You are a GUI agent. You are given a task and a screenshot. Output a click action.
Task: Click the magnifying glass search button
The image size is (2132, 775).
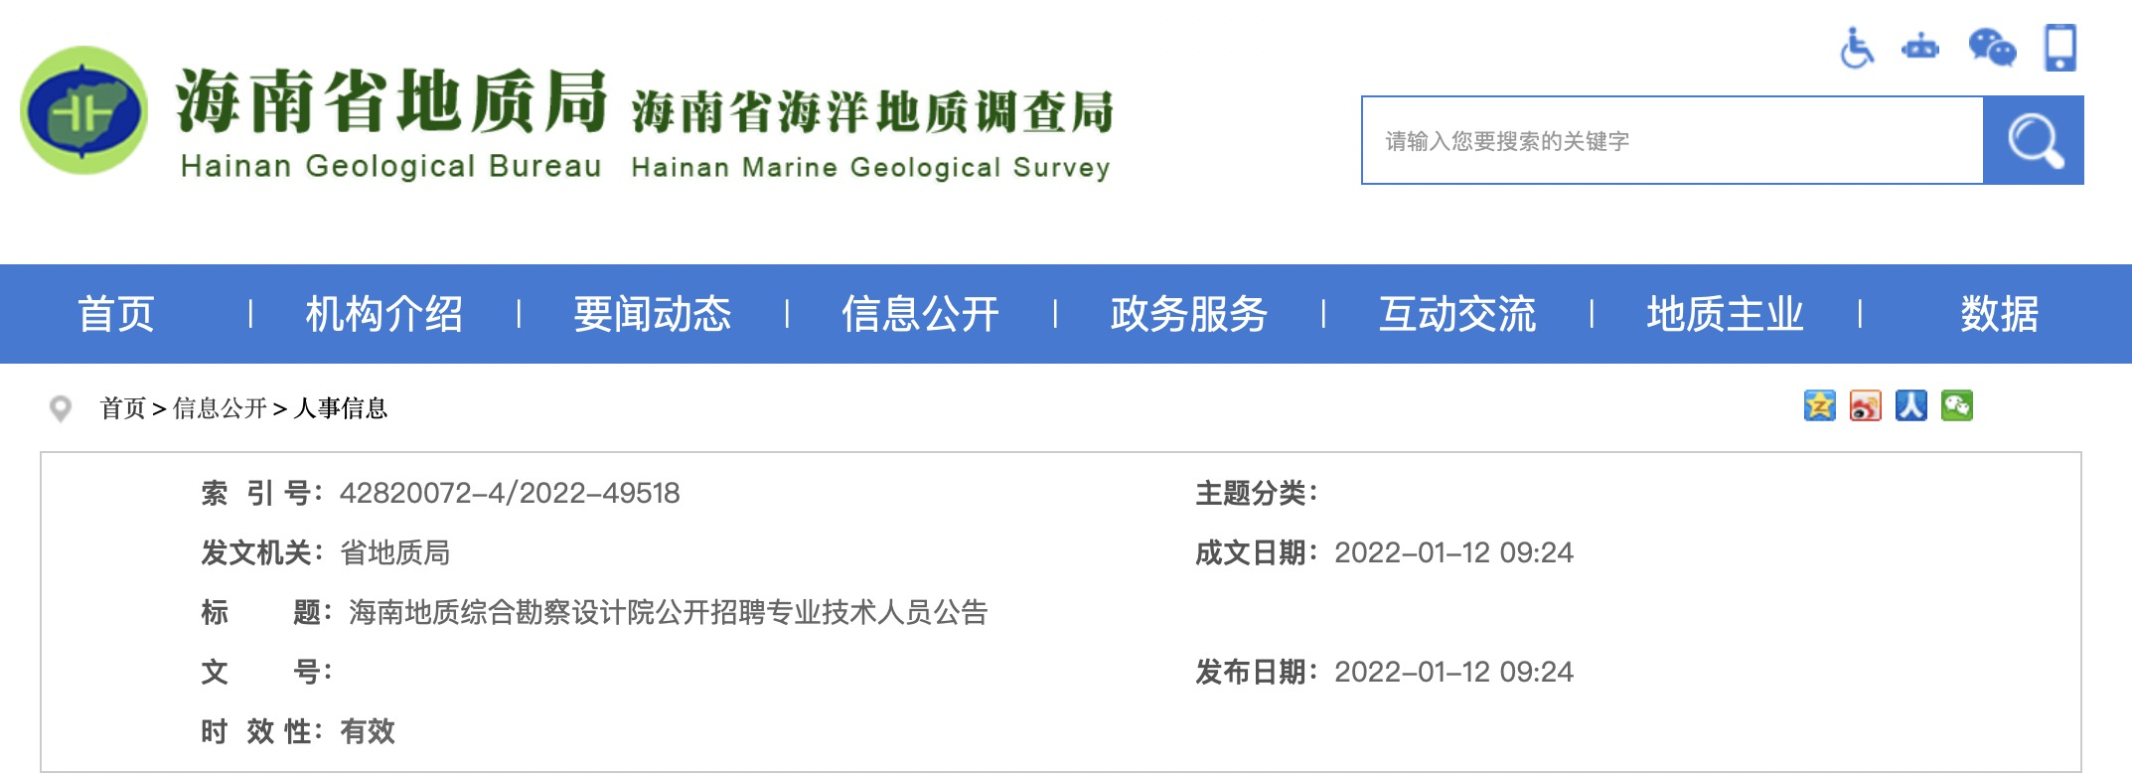[x=2033, y=140]
